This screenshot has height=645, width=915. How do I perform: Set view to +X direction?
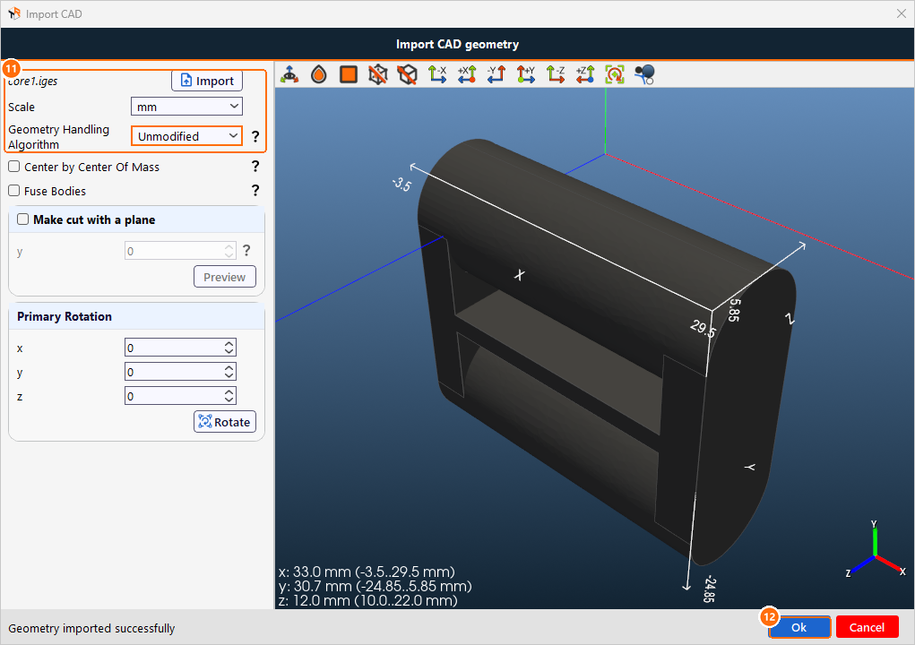(x=467, y=74)
